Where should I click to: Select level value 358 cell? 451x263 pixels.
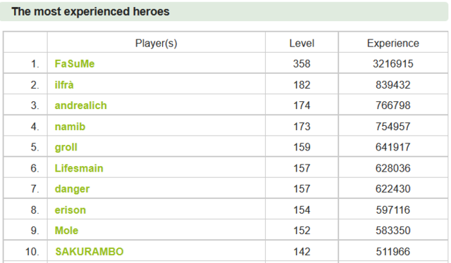tap(302, 64)
